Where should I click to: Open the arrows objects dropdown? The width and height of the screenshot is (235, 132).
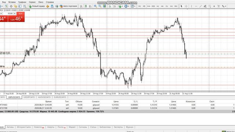click(224, 6)
